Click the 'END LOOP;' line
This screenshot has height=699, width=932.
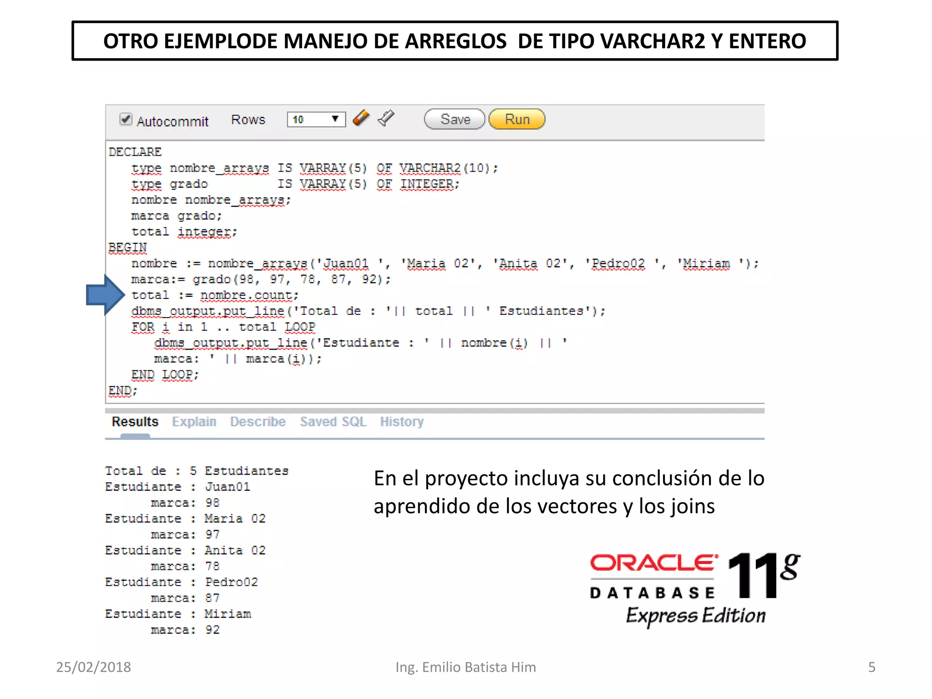pyautogui.click(x=165, y=375)
